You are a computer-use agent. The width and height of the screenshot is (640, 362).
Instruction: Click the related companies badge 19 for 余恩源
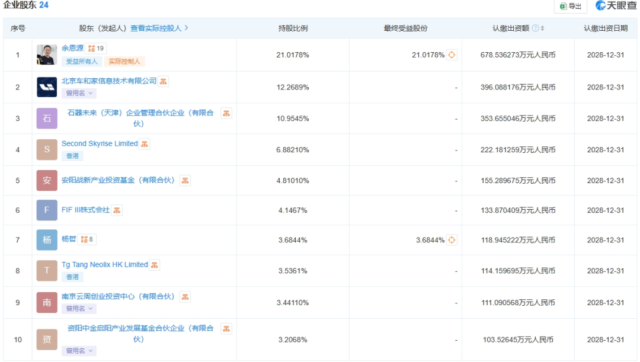(96, 49)
